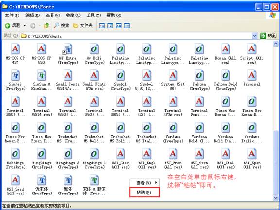Select the SimHei TrueType font icon
Screen dimensions: 280x210
pos(16,75)
